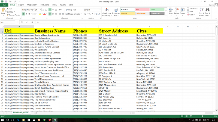Click Merge & Center button

click(73, 14)
